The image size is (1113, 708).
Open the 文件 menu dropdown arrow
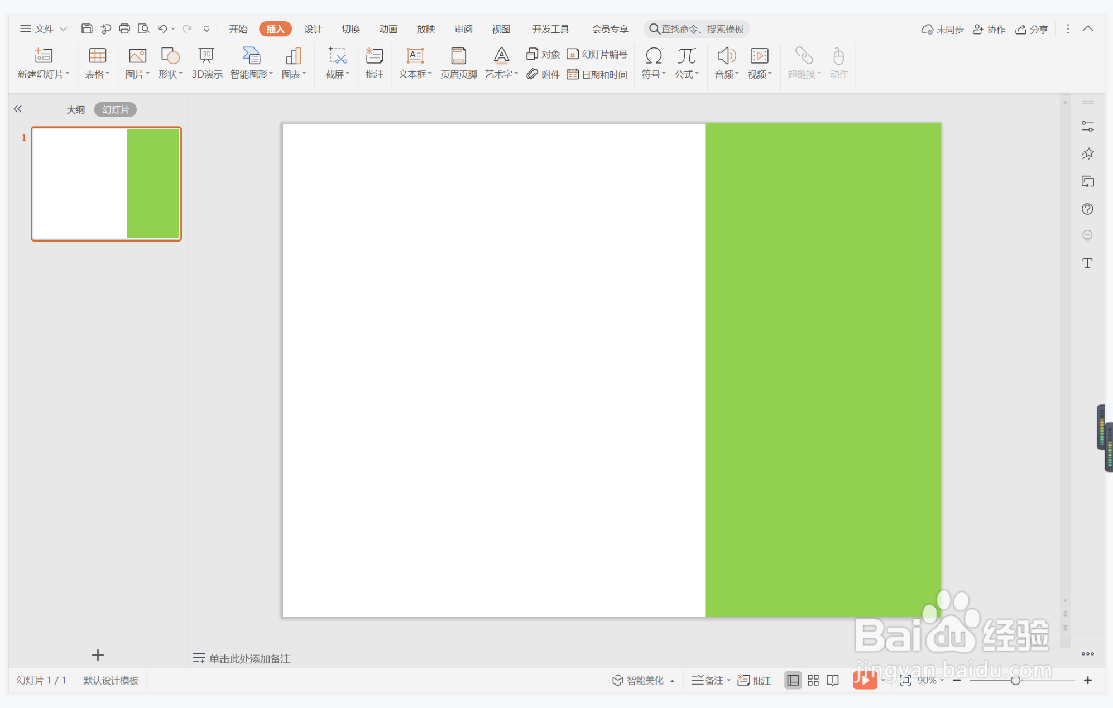64,29
